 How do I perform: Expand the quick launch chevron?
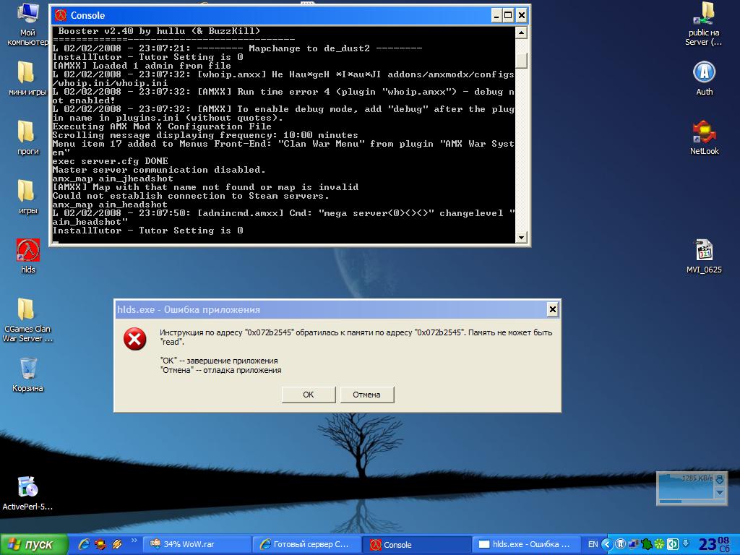click(x=134, y=541)
